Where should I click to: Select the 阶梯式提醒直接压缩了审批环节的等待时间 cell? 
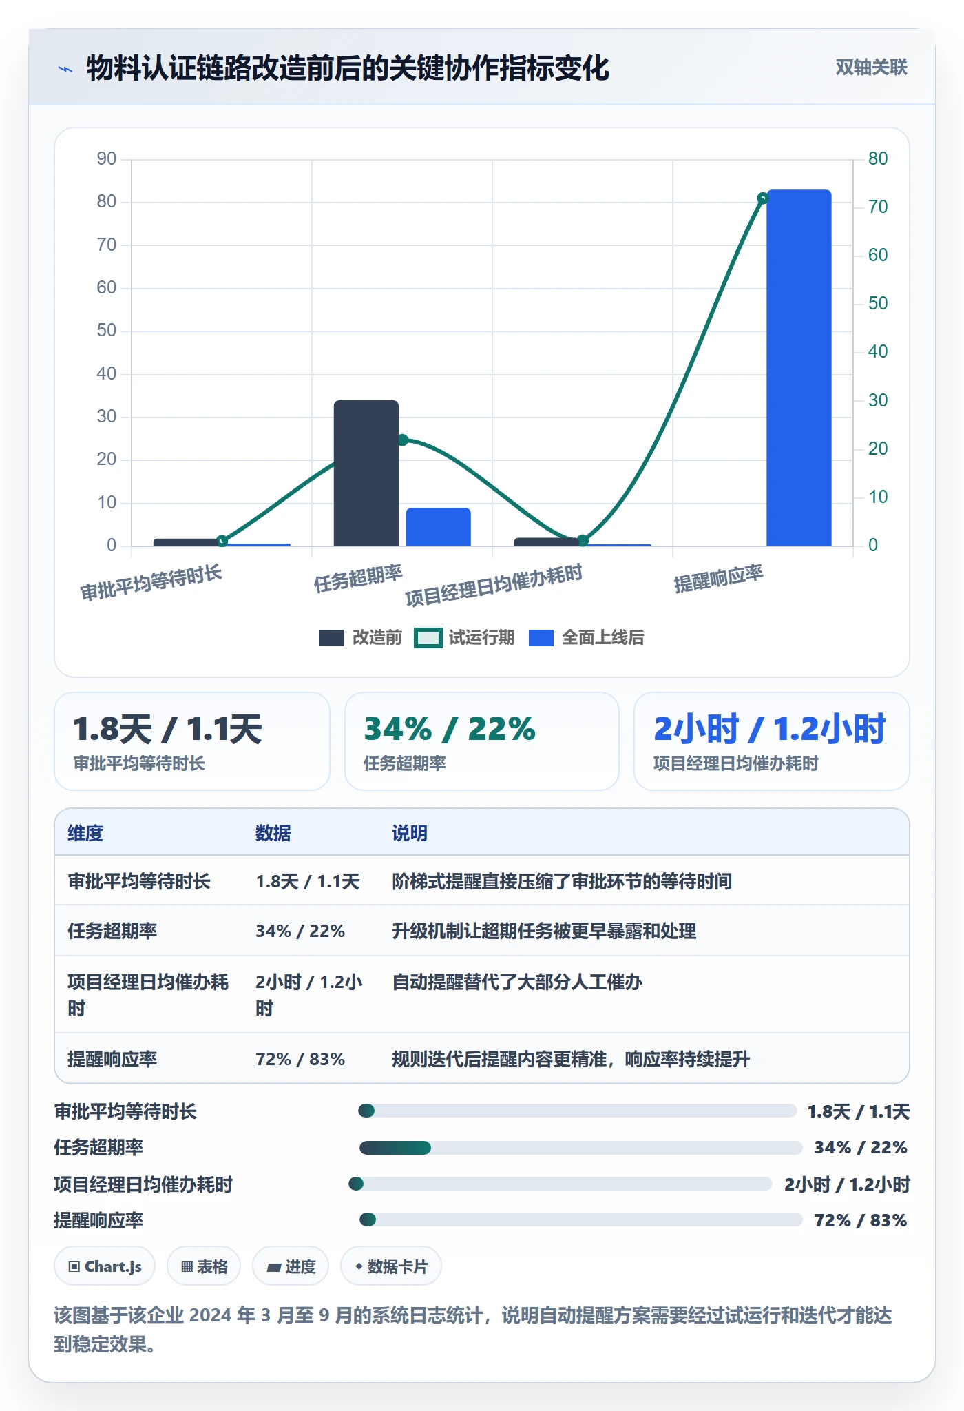point(562,881)
